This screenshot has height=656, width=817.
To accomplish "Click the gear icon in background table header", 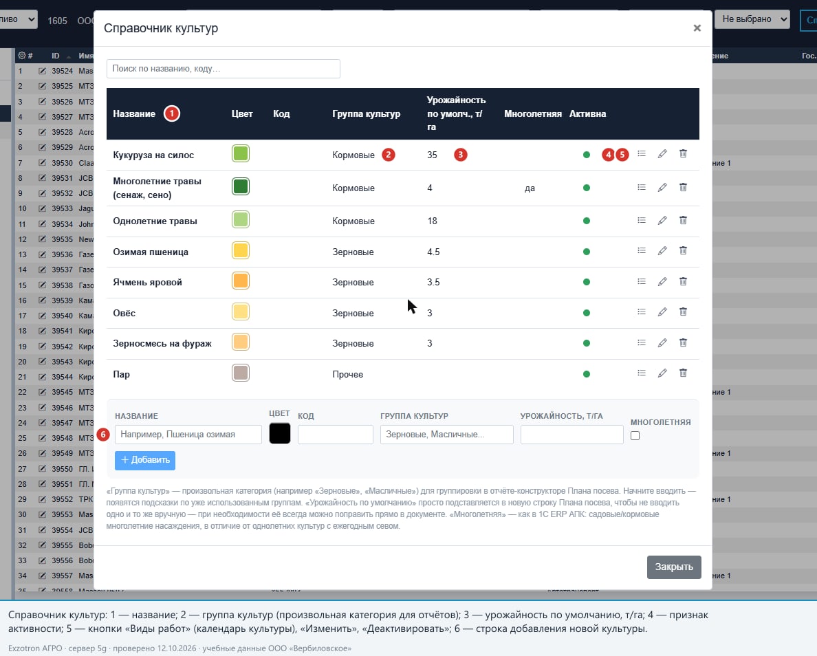I will (x=21, y=55).
